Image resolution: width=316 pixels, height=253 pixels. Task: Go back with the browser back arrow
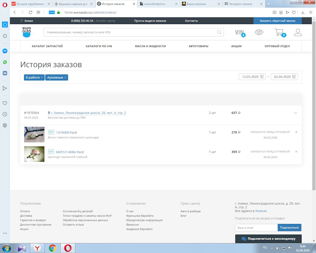click(x=14, y=12)
